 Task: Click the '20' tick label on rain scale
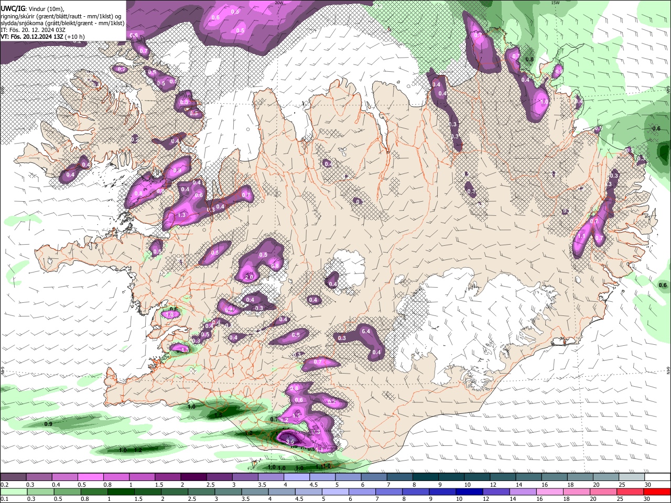tap(594, 499)
